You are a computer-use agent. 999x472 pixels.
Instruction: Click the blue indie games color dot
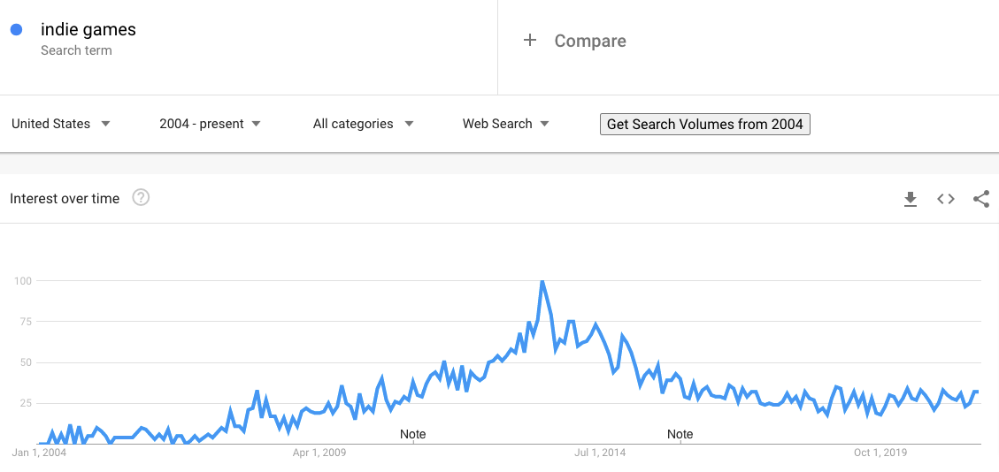point(16,30)
